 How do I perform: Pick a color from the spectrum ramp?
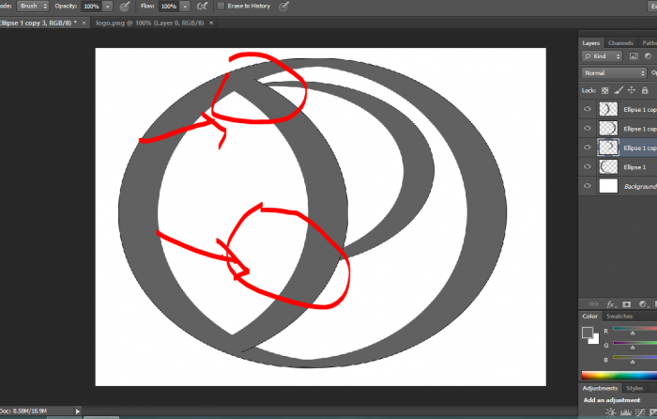pyautogui.click(x=619, y=375)
